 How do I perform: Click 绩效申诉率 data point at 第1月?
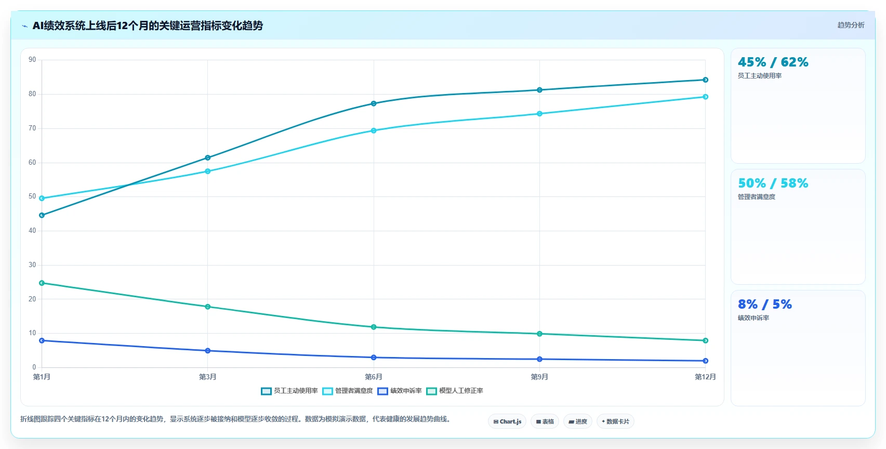(x=42, y=340)
